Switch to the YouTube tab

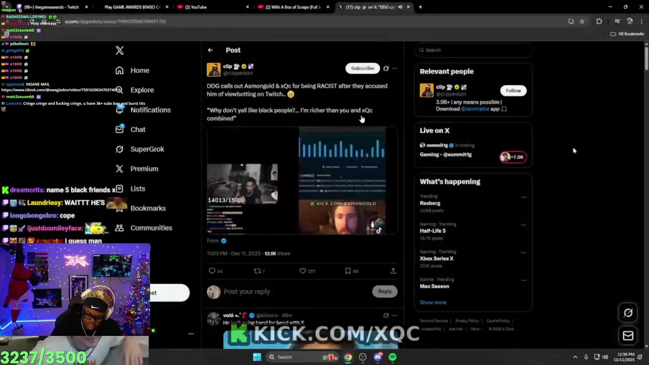[212, 7]
